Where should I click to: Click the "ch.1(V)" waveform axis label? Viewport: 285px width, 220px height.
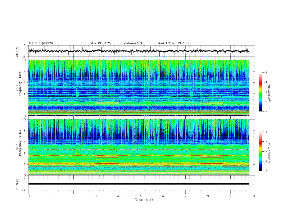[17, 51]
